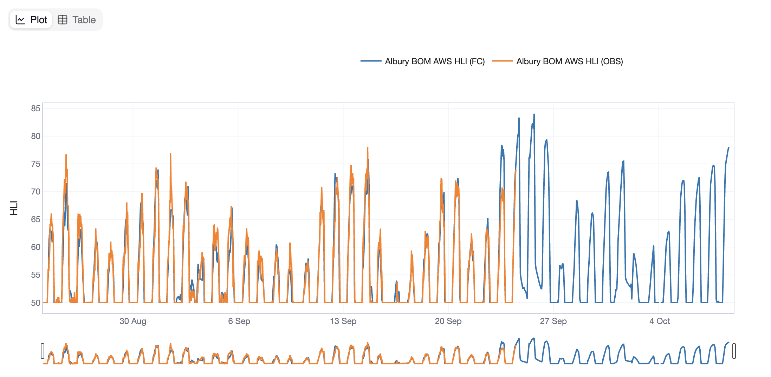
Task: Click the 6 Sep x-axis label
Action: pyautogui.click(x=239, y=321)
